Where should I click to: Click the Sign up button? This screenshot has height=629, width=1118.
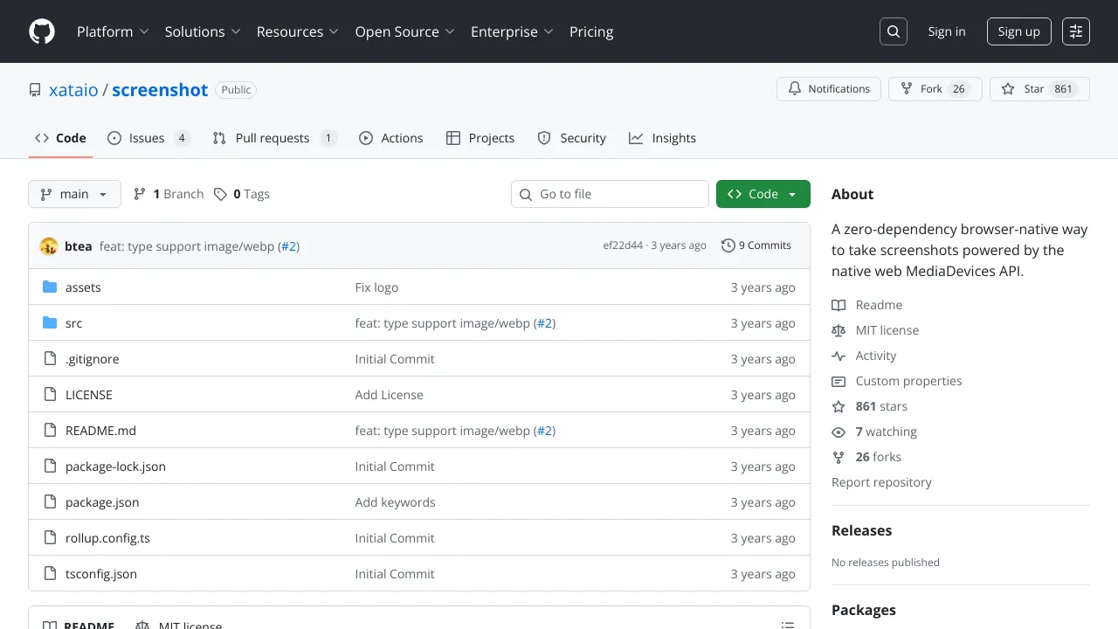[1018, 31]
